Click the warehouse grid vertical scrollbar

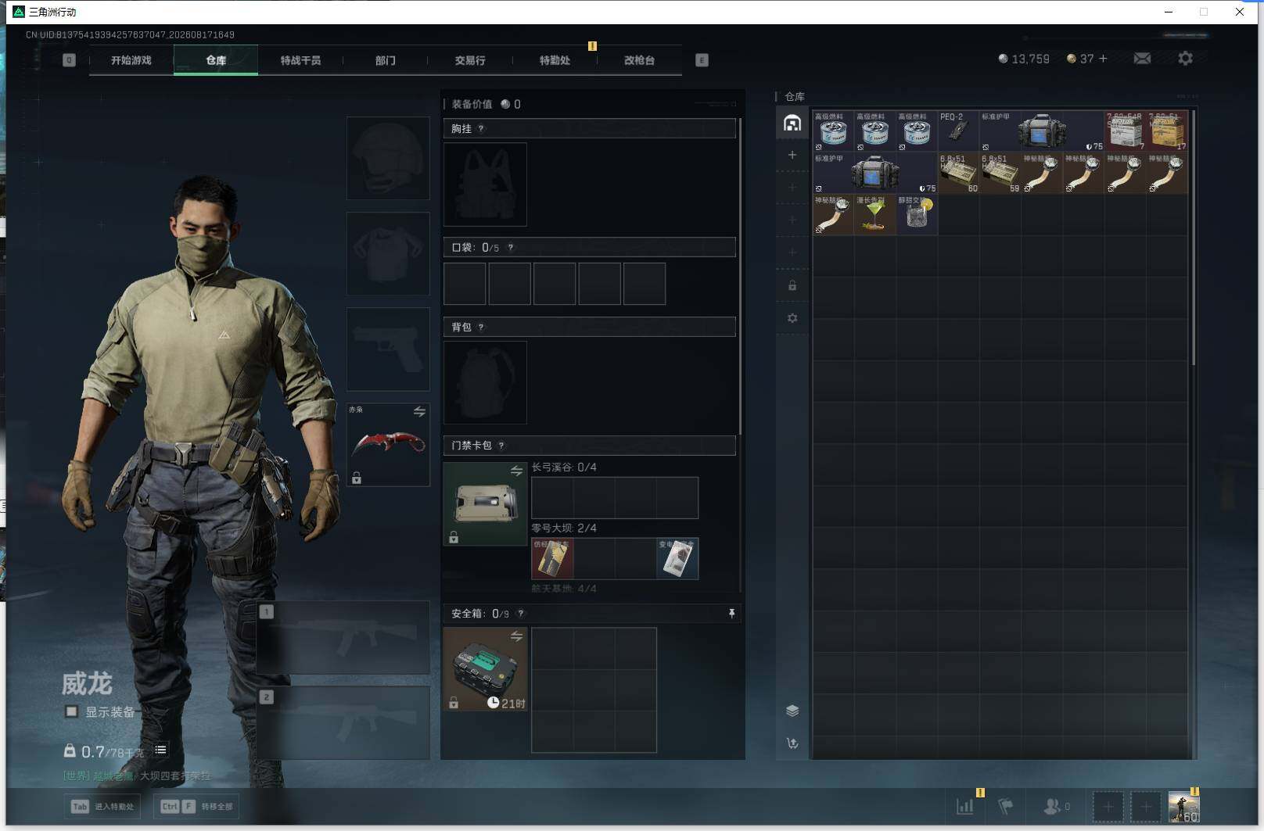pyautogui.click(x=1193, y=238)
